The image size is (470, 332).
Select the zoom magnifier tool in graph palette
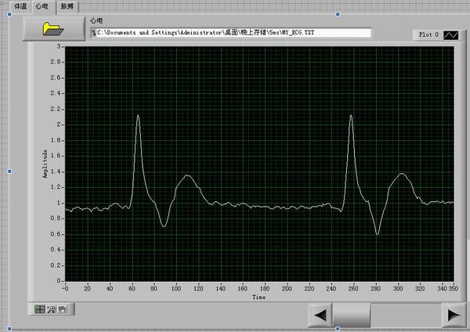click(50, 309)
